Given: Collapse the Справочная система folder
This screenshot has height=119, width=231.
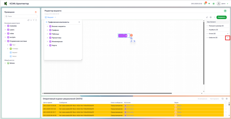Looking at the screenshot, I should [x=5, y=41].
